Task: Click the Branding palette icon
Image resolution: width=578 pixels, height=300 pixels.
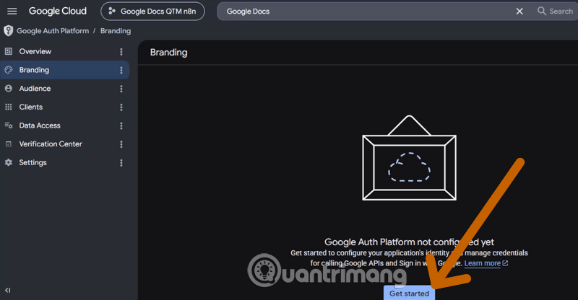Action: click(9, 70)
